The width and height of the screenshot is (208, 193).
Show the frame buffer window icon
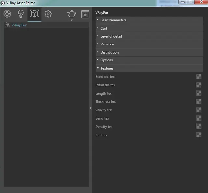point(85,14)
